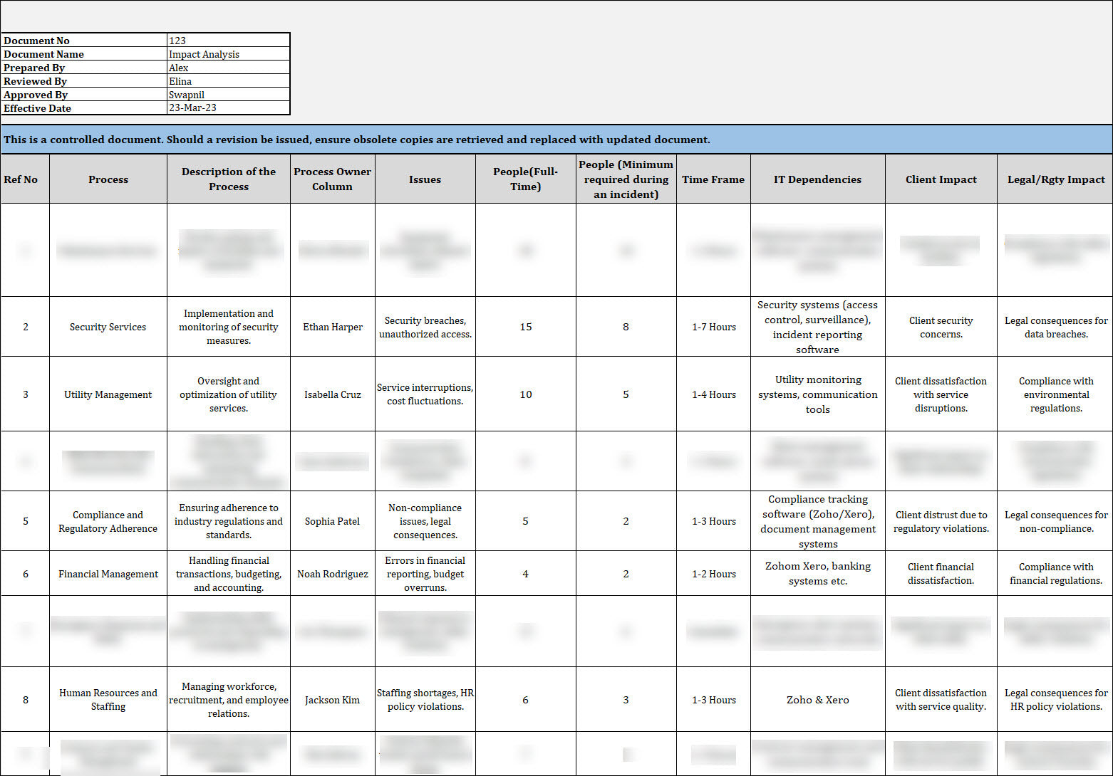Click the IT Dependencies column header

817,179
